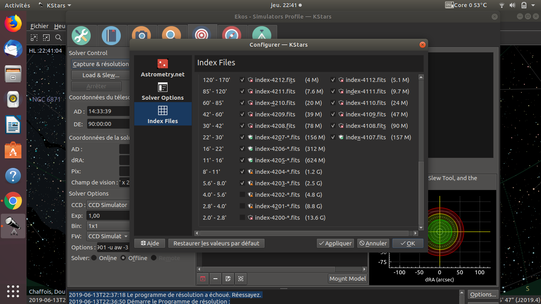541x304 pixels.
Task: Click the dashed-square arrow-out icon in KStars toolbar
Action: (34, 38)
